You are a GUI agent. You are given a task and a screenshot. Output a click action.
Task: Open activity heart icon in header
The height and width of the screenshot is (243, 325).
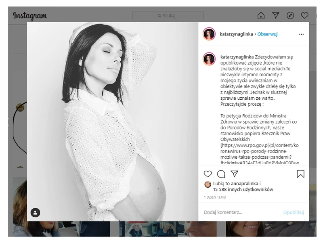304,15
